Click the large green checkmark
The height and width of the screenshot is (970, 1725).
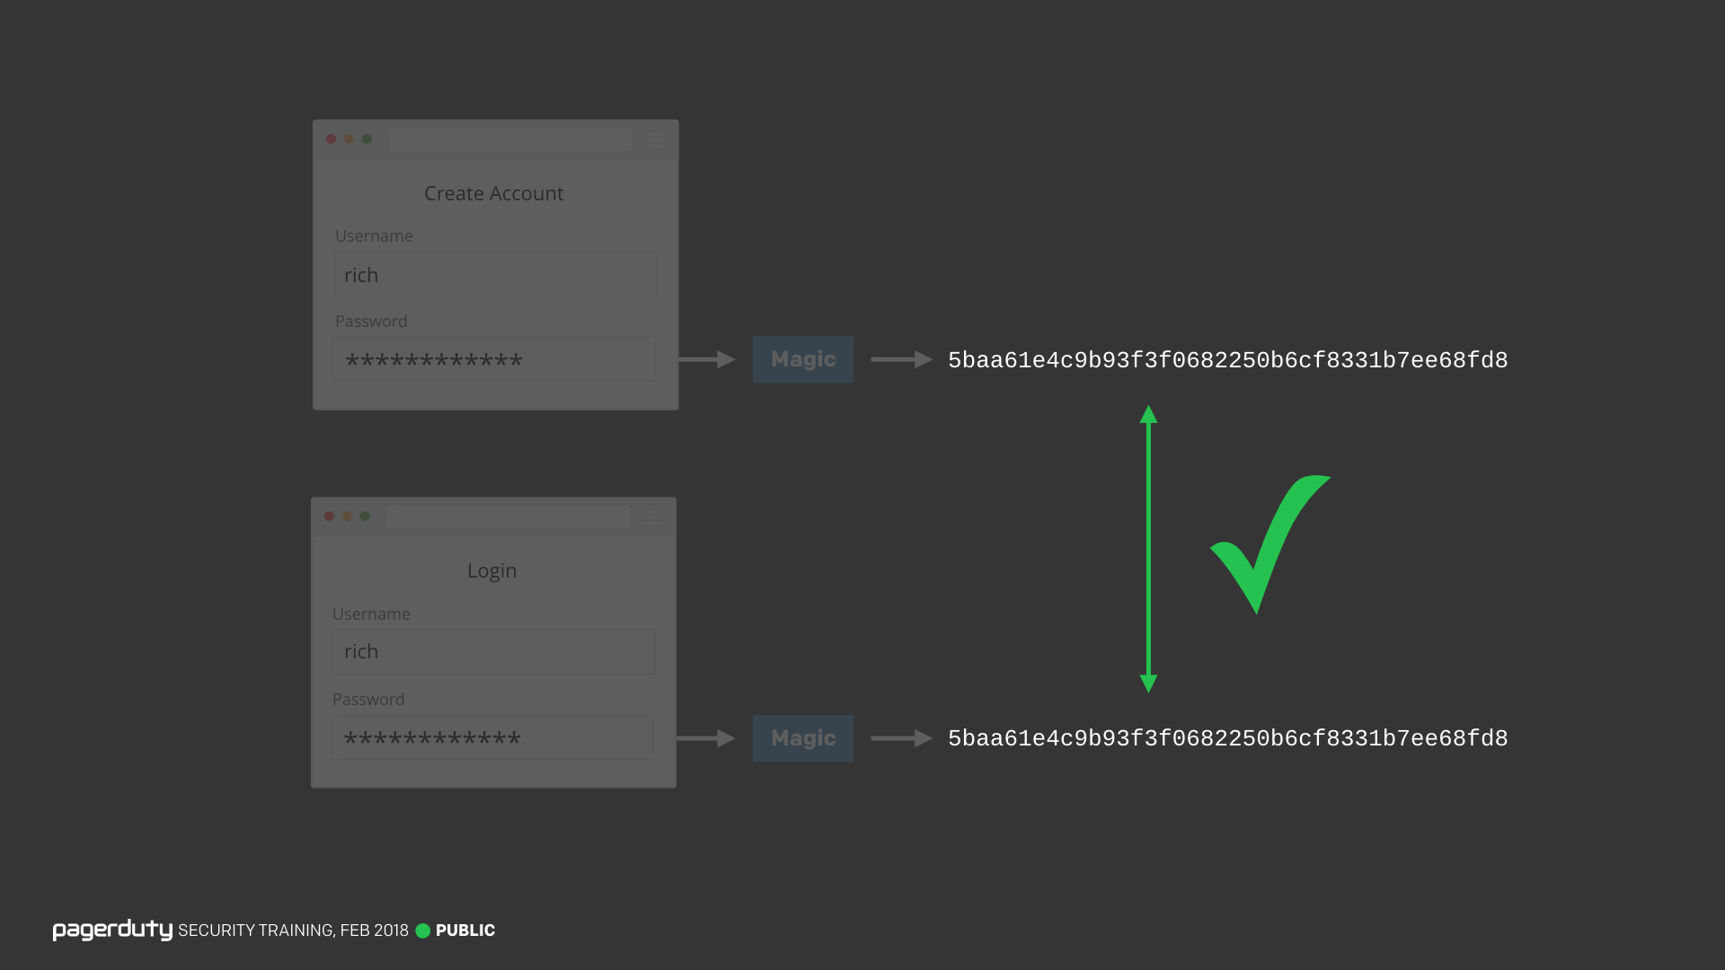pos(1270,544)
